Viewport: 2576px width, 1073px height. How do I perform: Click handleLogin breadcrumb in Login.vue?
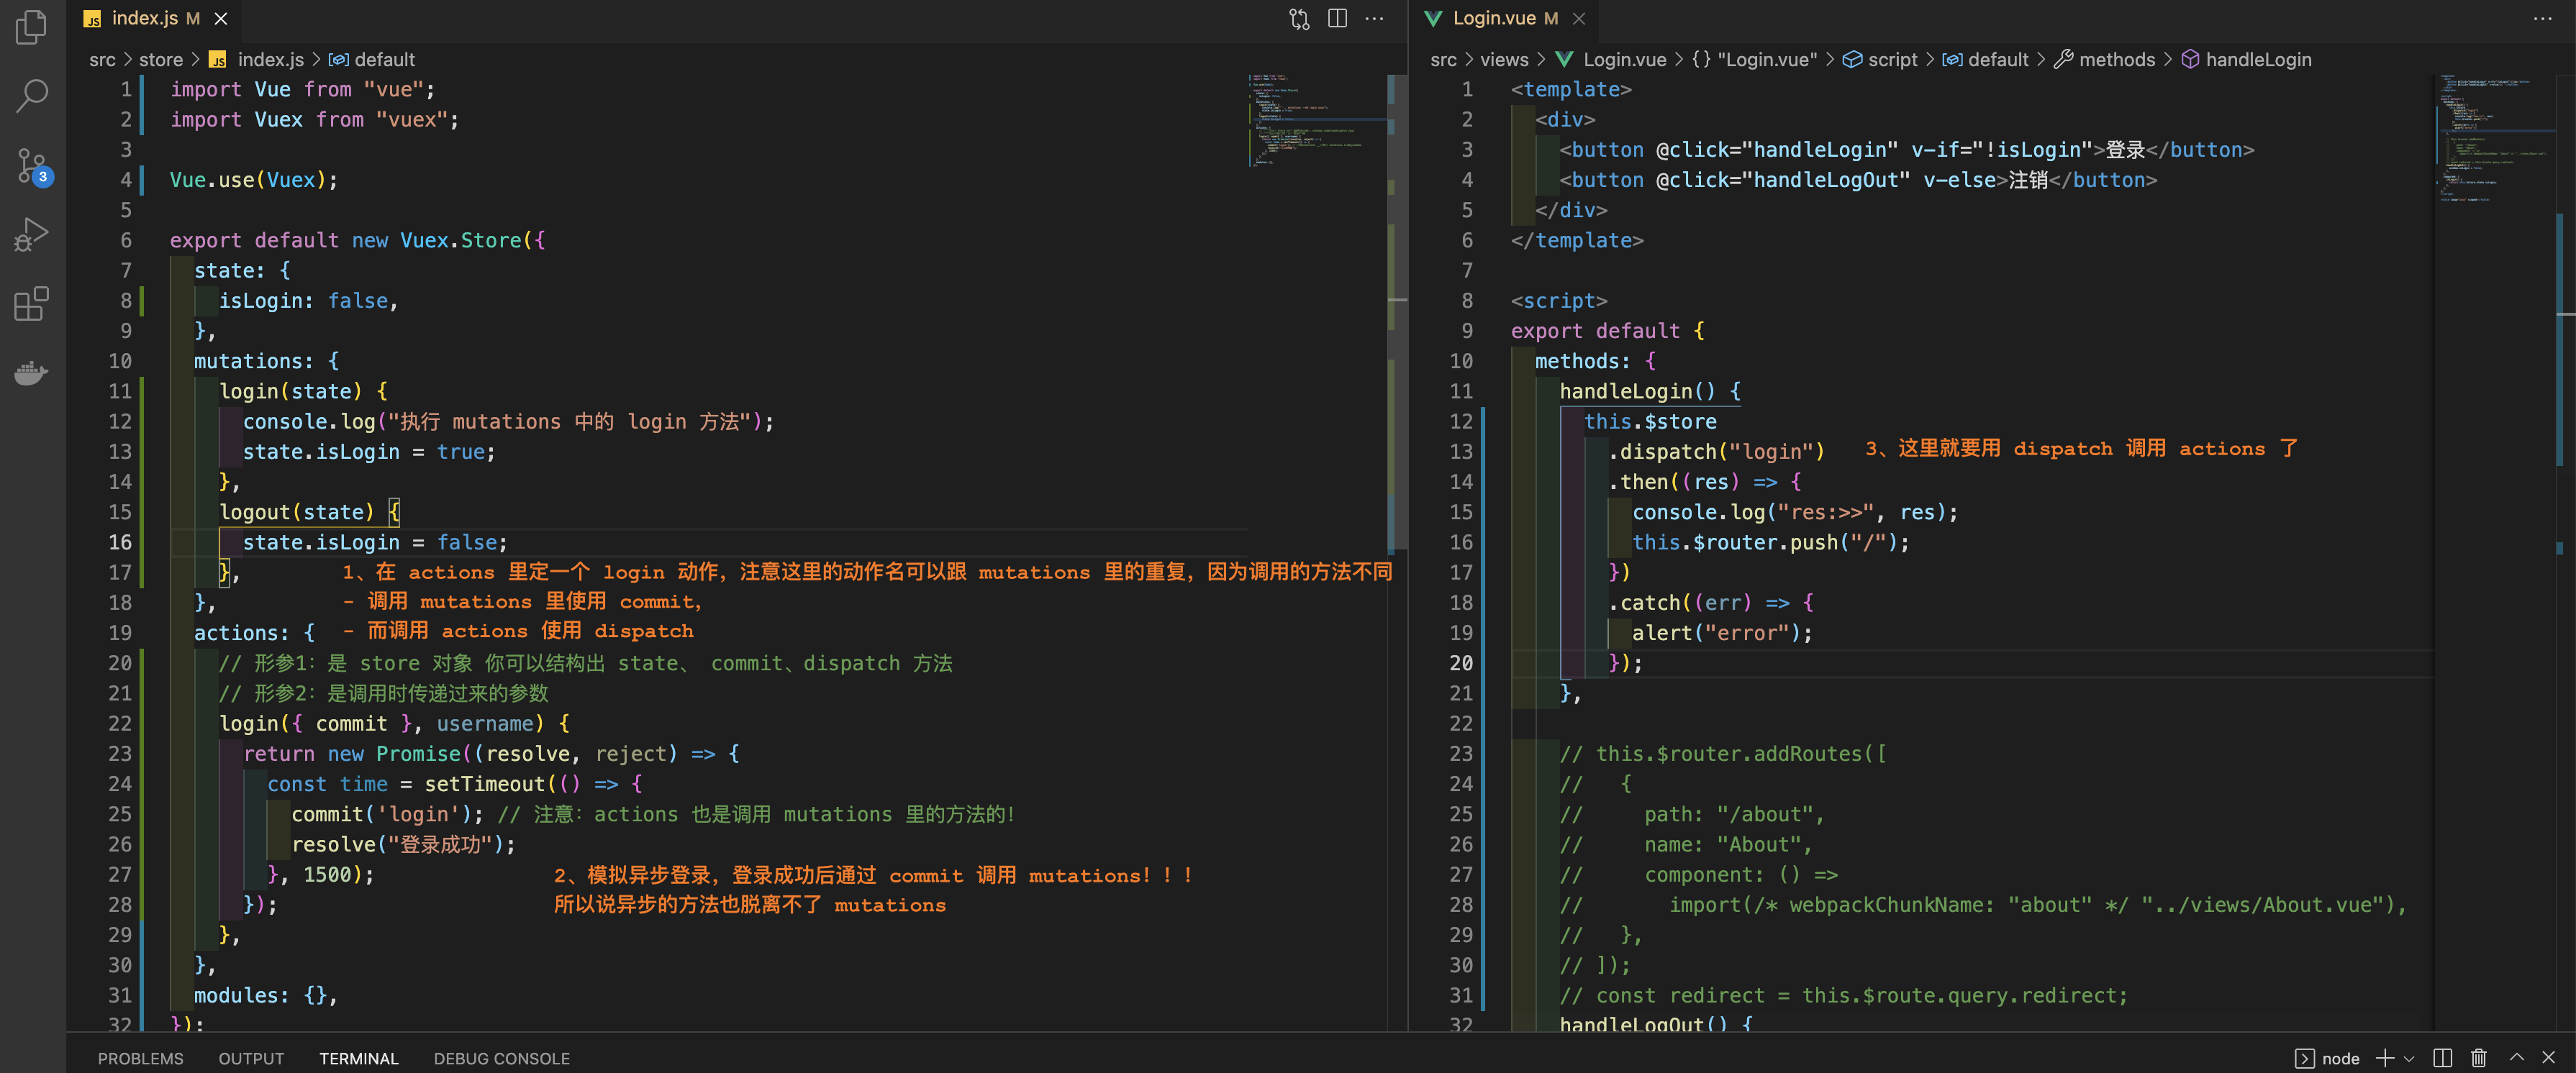click(2257, 60)
